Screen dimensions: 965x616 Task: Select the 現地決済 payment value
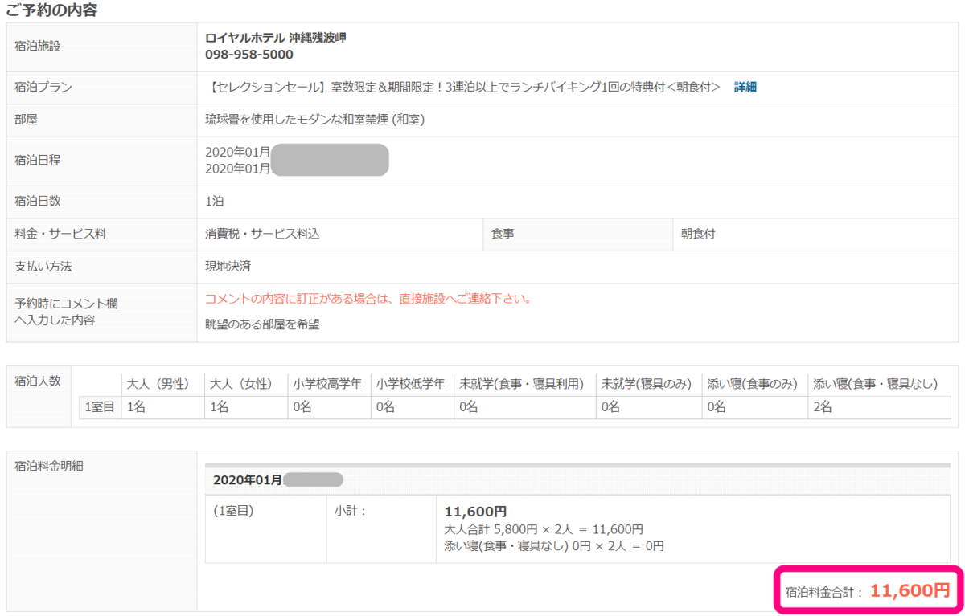tap(228, 266)
